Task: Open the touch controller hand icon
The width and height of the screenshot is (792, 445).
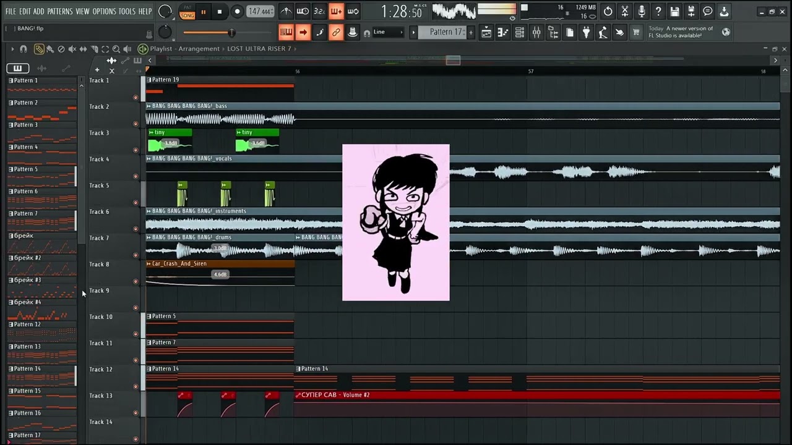Action: 619,33
